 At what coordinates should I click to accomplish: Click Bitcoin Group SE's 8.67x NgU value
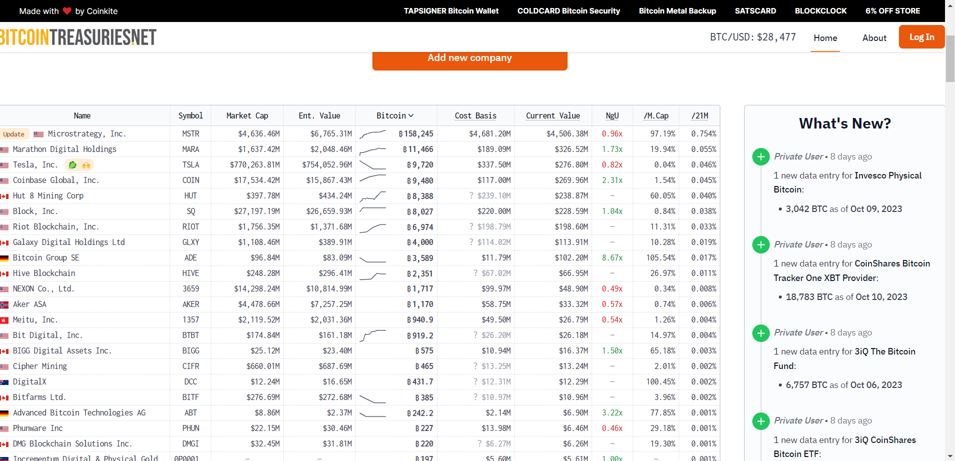click(x=612, y=258)
